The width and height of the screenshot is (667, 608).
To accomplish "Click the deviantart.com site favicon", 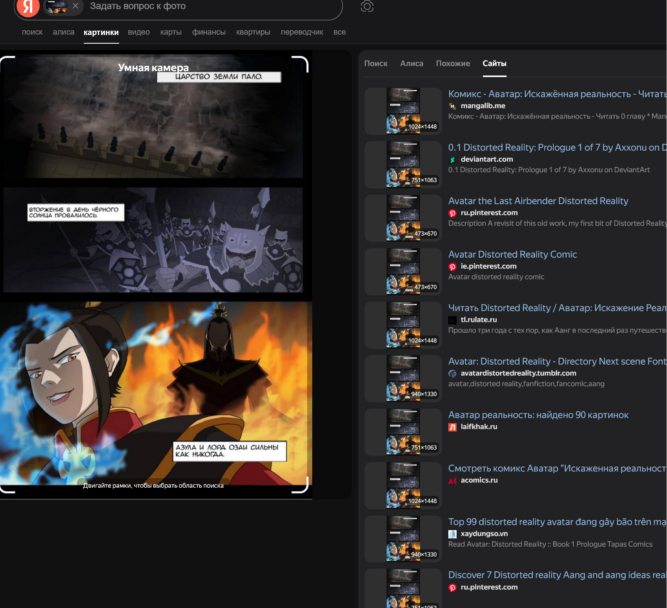I will point(453,160).
